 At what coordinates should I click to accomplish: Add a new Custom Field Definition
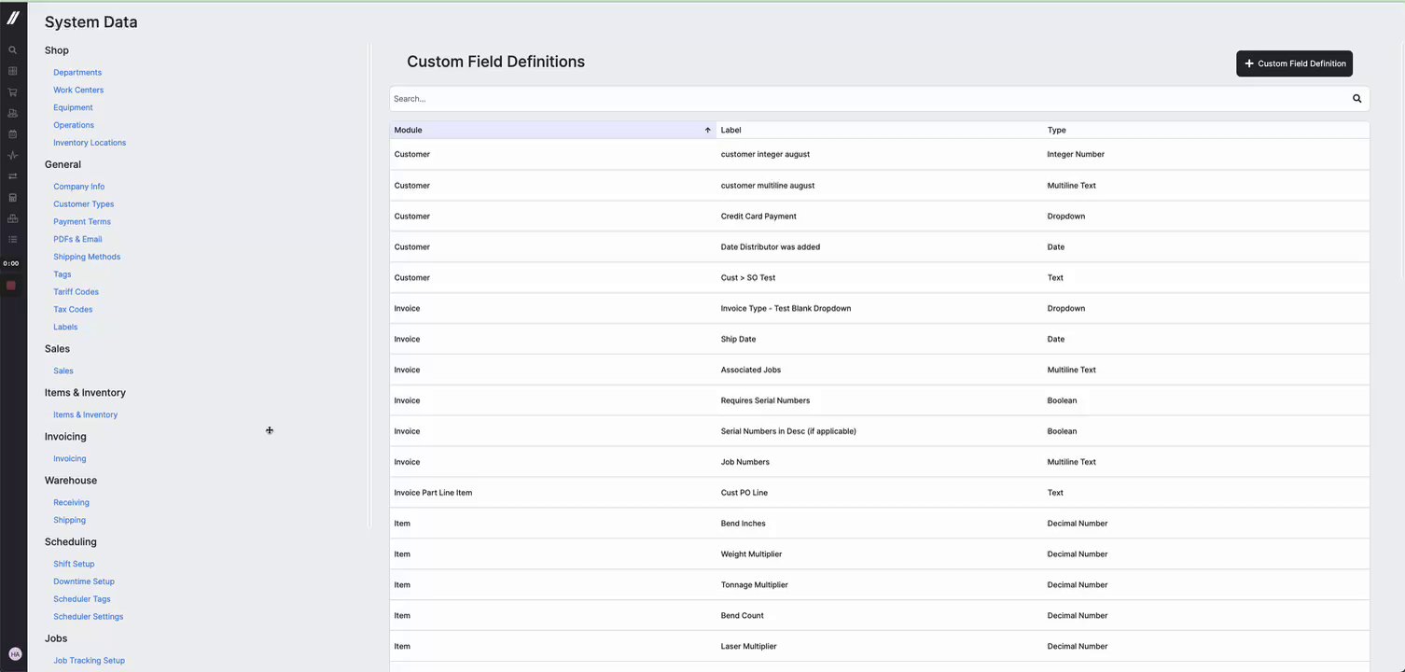(x=1294, y=63)
